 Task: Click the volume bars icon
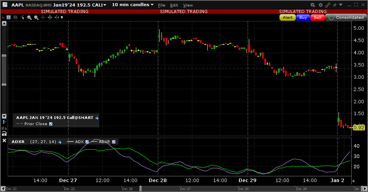point(4,128)
